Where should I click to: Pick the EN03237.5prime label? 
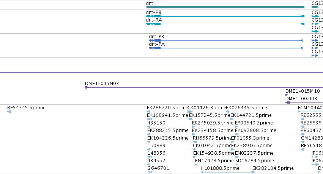tap(254, 153)
